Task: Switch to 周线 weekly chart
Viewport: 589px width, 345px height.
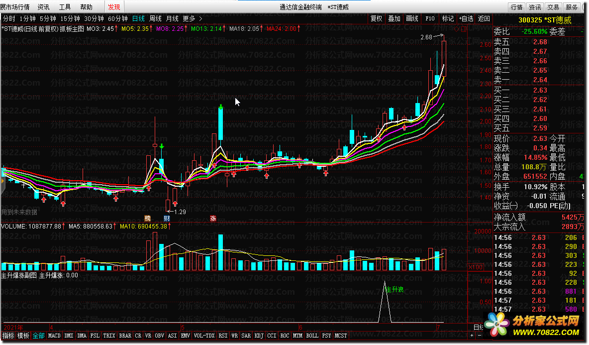Action: tap(156, 18)
